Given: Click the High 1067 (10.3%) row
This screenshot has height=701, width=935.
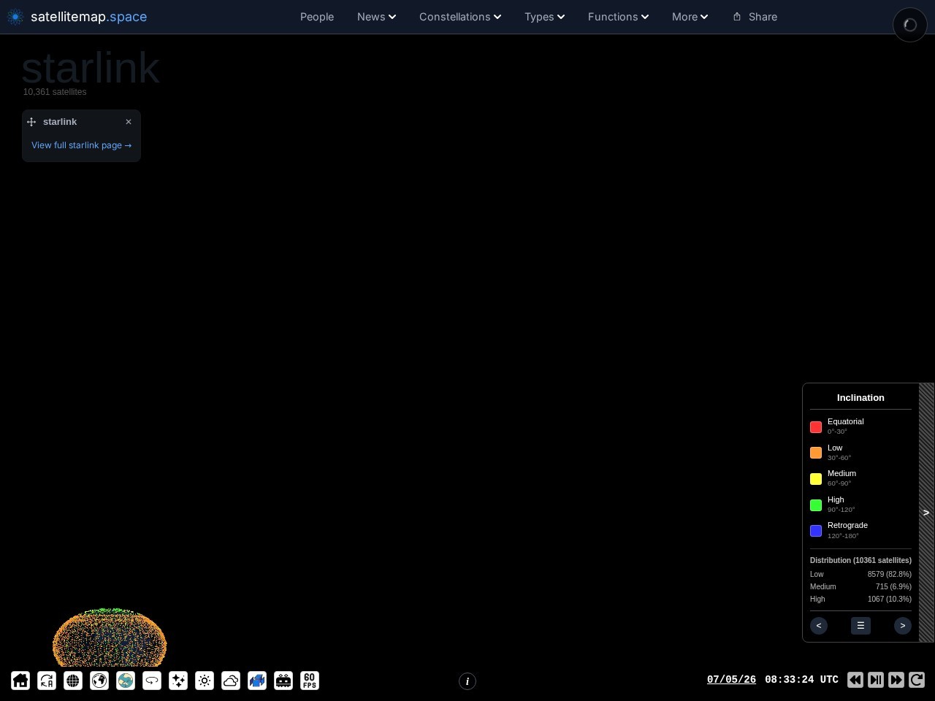Looking at the screenshot, I should tap(860, 599).
